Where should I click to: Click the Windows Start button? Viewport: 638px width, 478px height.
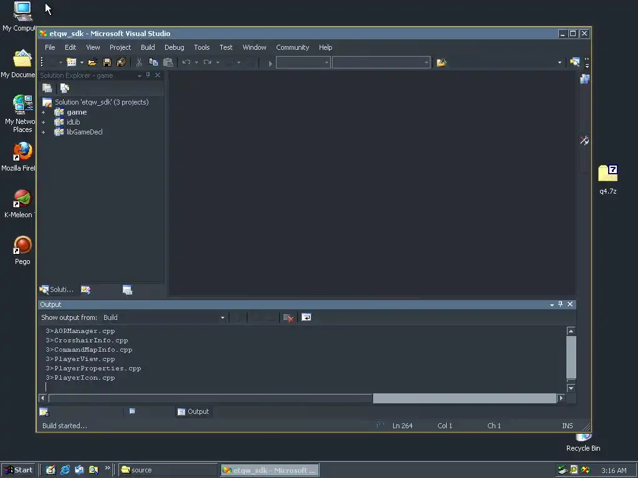(18, 470)
